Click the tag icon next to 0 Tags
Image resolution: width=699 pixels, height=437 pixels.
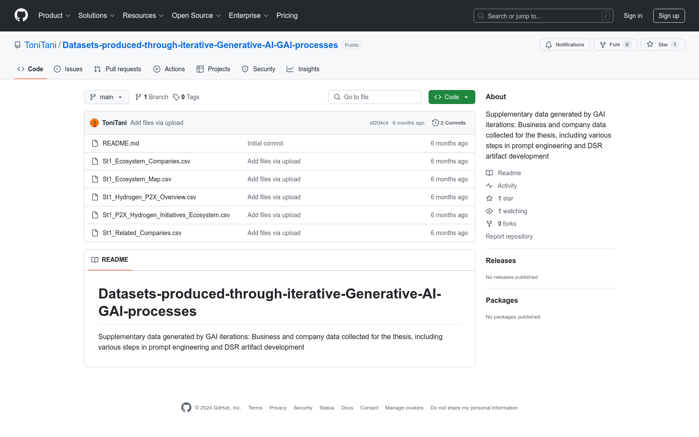point(176,97)
